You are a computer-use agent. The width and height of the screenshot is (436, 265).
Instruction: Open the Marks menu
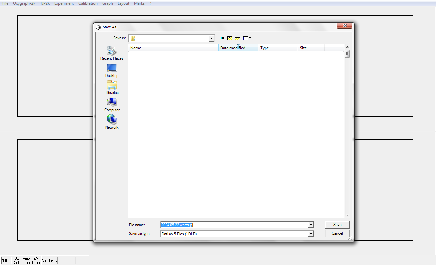point(139,3)
